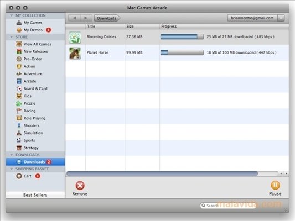Select the Arcade cabinet icon
The height and width of the screenshot is (221, 295).
(x=19, y=81)
